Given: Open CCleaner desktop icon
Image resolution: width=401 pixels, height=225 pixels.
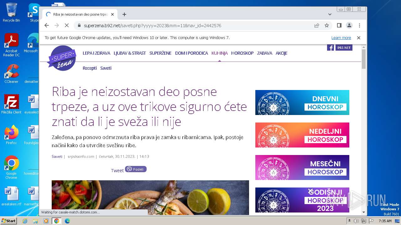Looking at the screenshot, I should pyautogui.click(x=11, y=74).
